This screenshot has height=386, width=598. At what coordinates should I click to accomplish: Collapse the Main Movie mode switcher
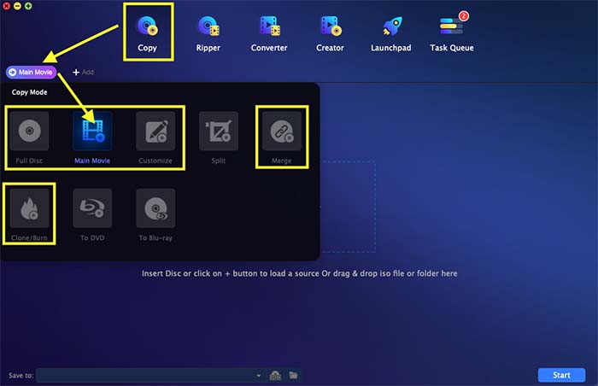pyautogui.click(x=32, y=72)
